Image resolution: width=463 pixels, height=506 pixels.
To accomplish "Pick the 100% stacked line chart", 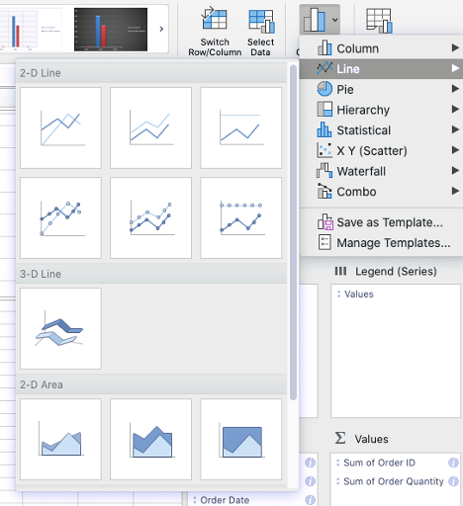I will click(241, 127).
